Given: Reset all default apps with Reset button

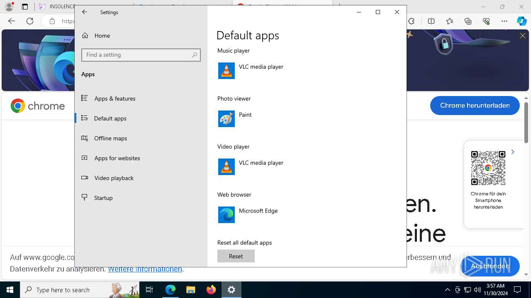Looking at the screenshot, I should point(236,256).
